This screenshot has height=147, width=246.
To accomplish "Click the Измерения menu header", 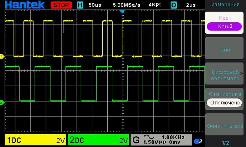I will pos(225,5).
